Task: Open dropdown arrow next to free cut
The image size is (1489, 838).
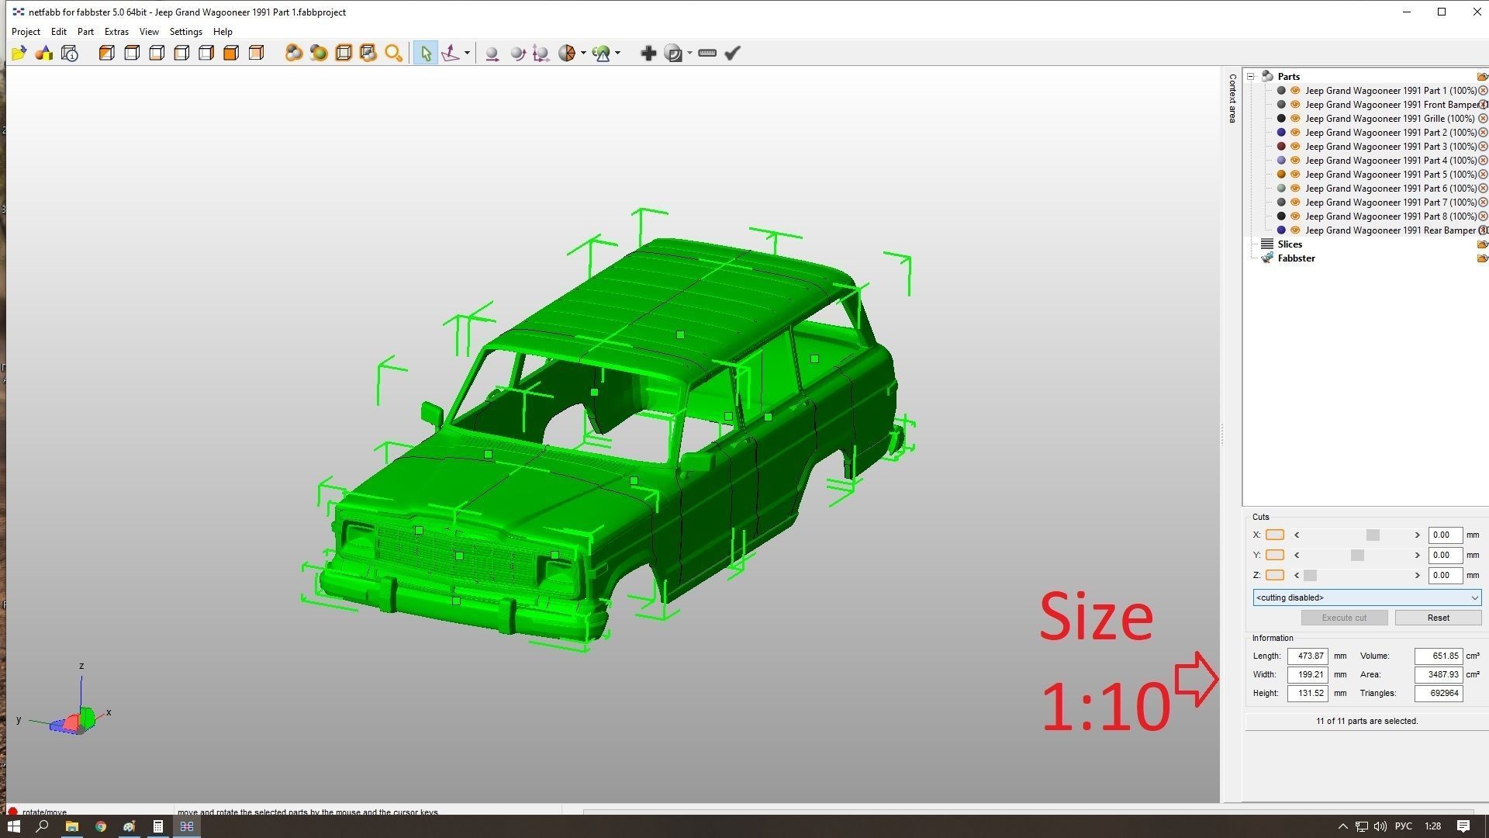Action: click(x=583, y=53)
